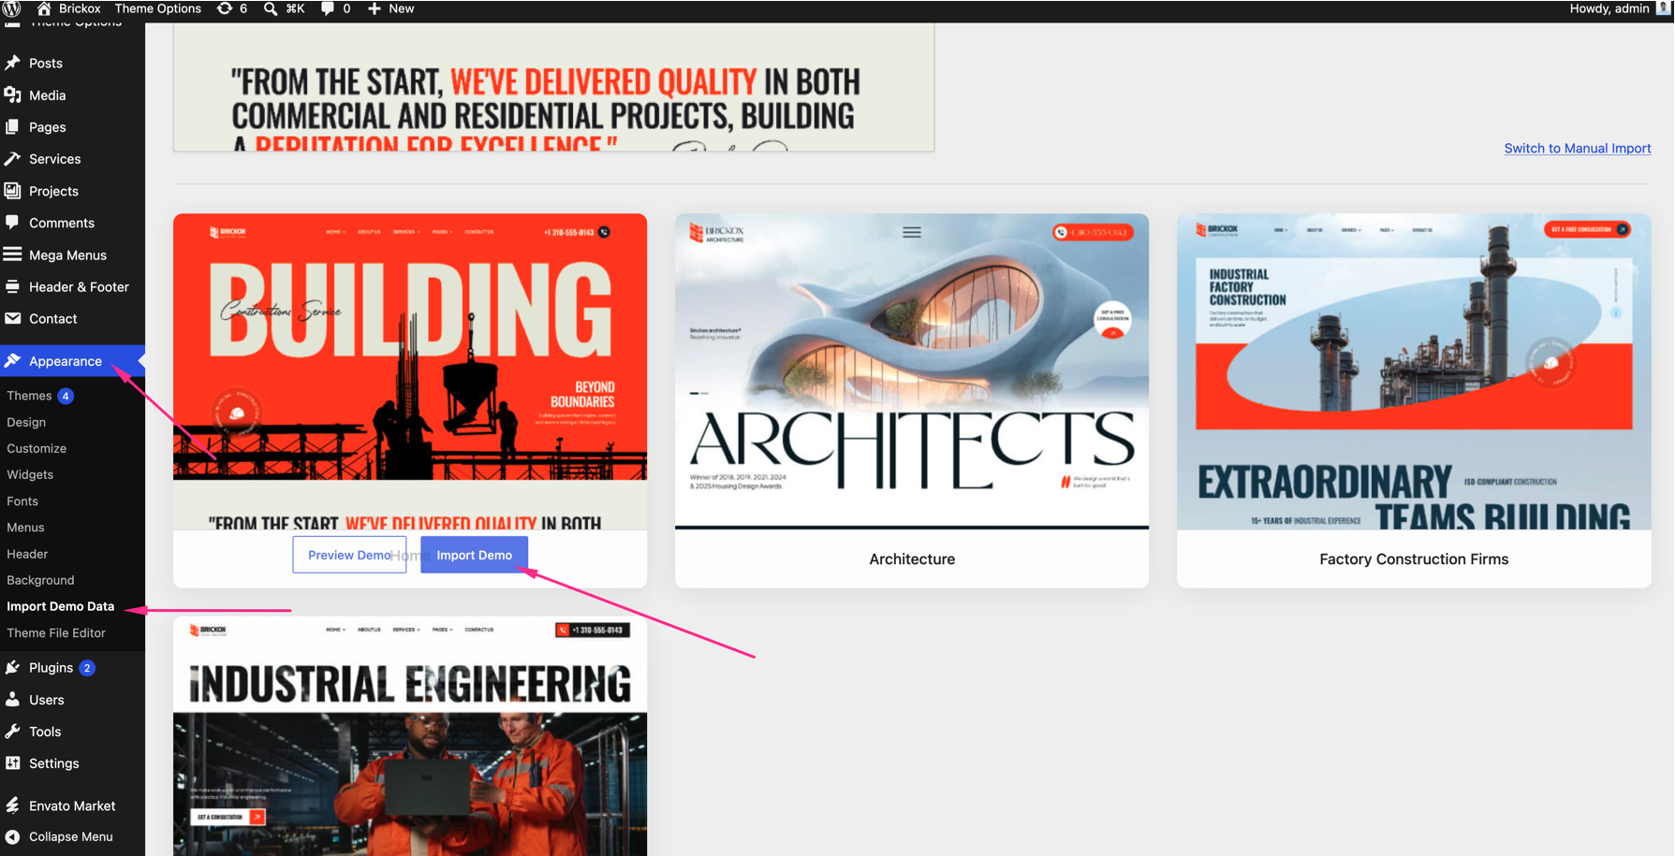This screenshot has width=1675, height=856.
Task: Select the Building construction demo thumbnail
Action: 410,371
